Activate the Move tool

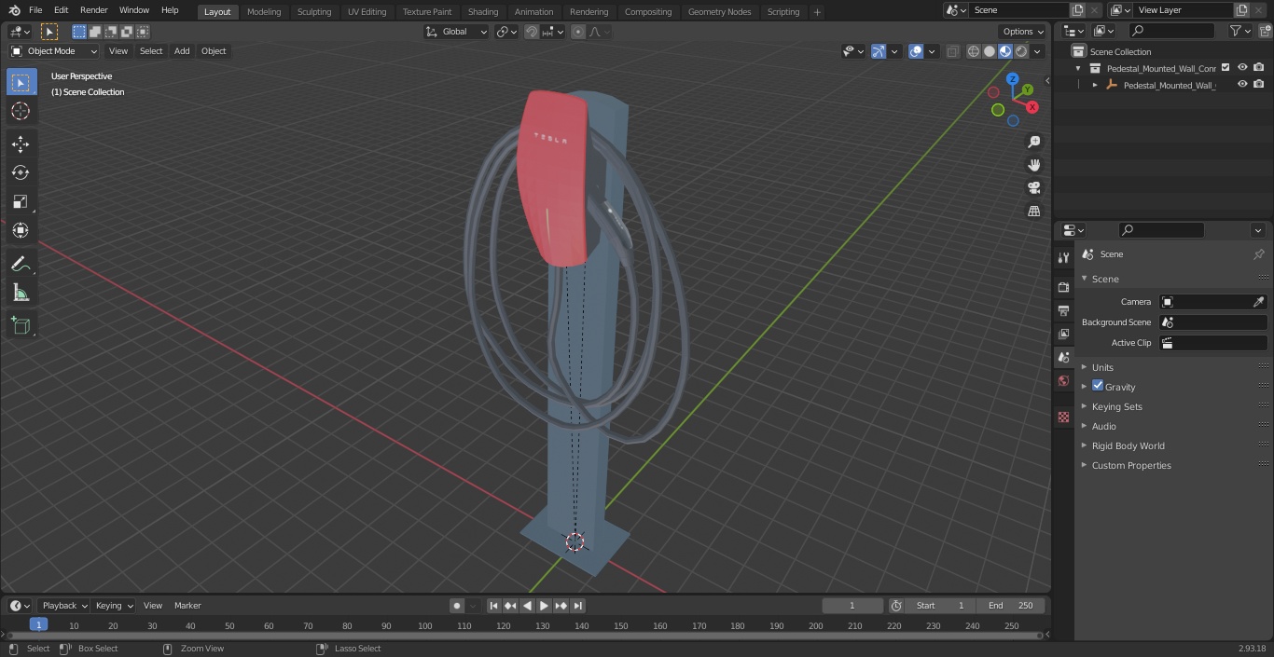pos(21,144)
